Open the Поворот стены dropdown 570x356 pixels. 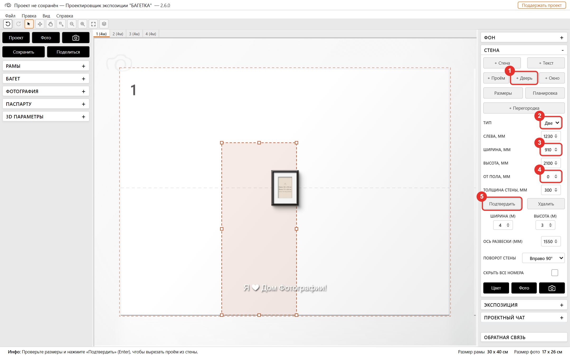coord(543,258)
